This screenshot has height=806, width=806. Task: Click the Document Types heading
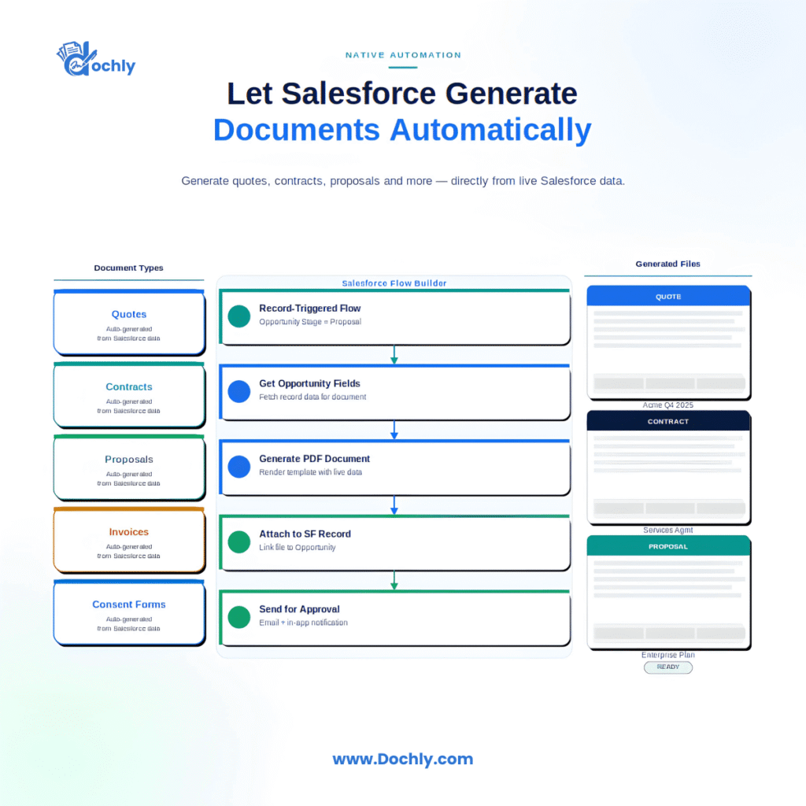coord(128,268)
